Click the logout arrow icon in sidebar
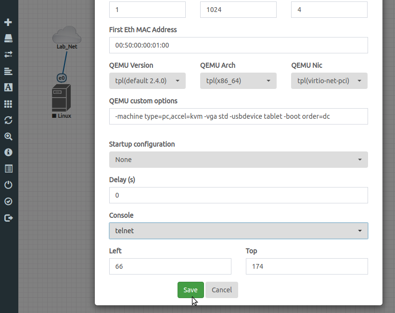Screen dimensions: 395x313 tap(8, 218)
